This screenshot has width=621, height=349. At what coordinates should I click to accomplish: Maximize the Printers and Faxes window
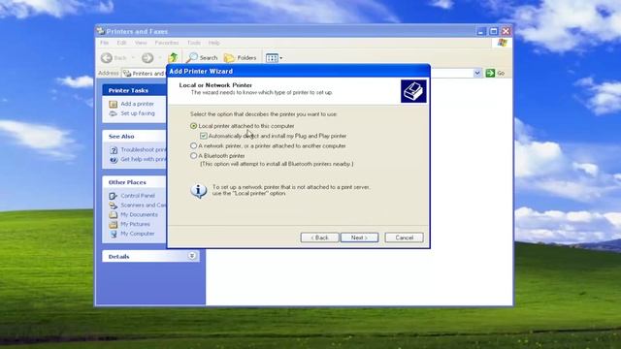coord(494,31)
